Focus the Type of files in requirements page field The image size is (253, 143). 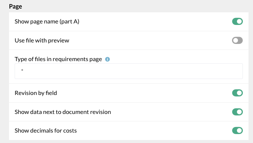(129, 71)
